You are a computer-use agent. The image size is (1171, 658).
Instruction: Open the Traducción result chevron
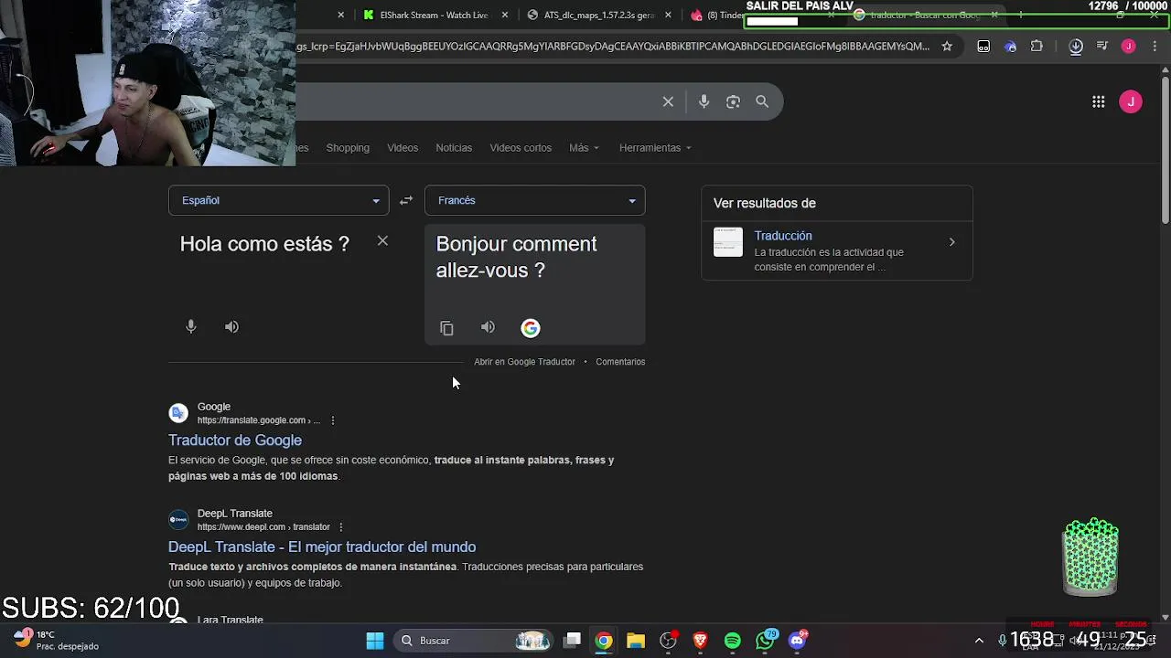[x=951, y=242]
